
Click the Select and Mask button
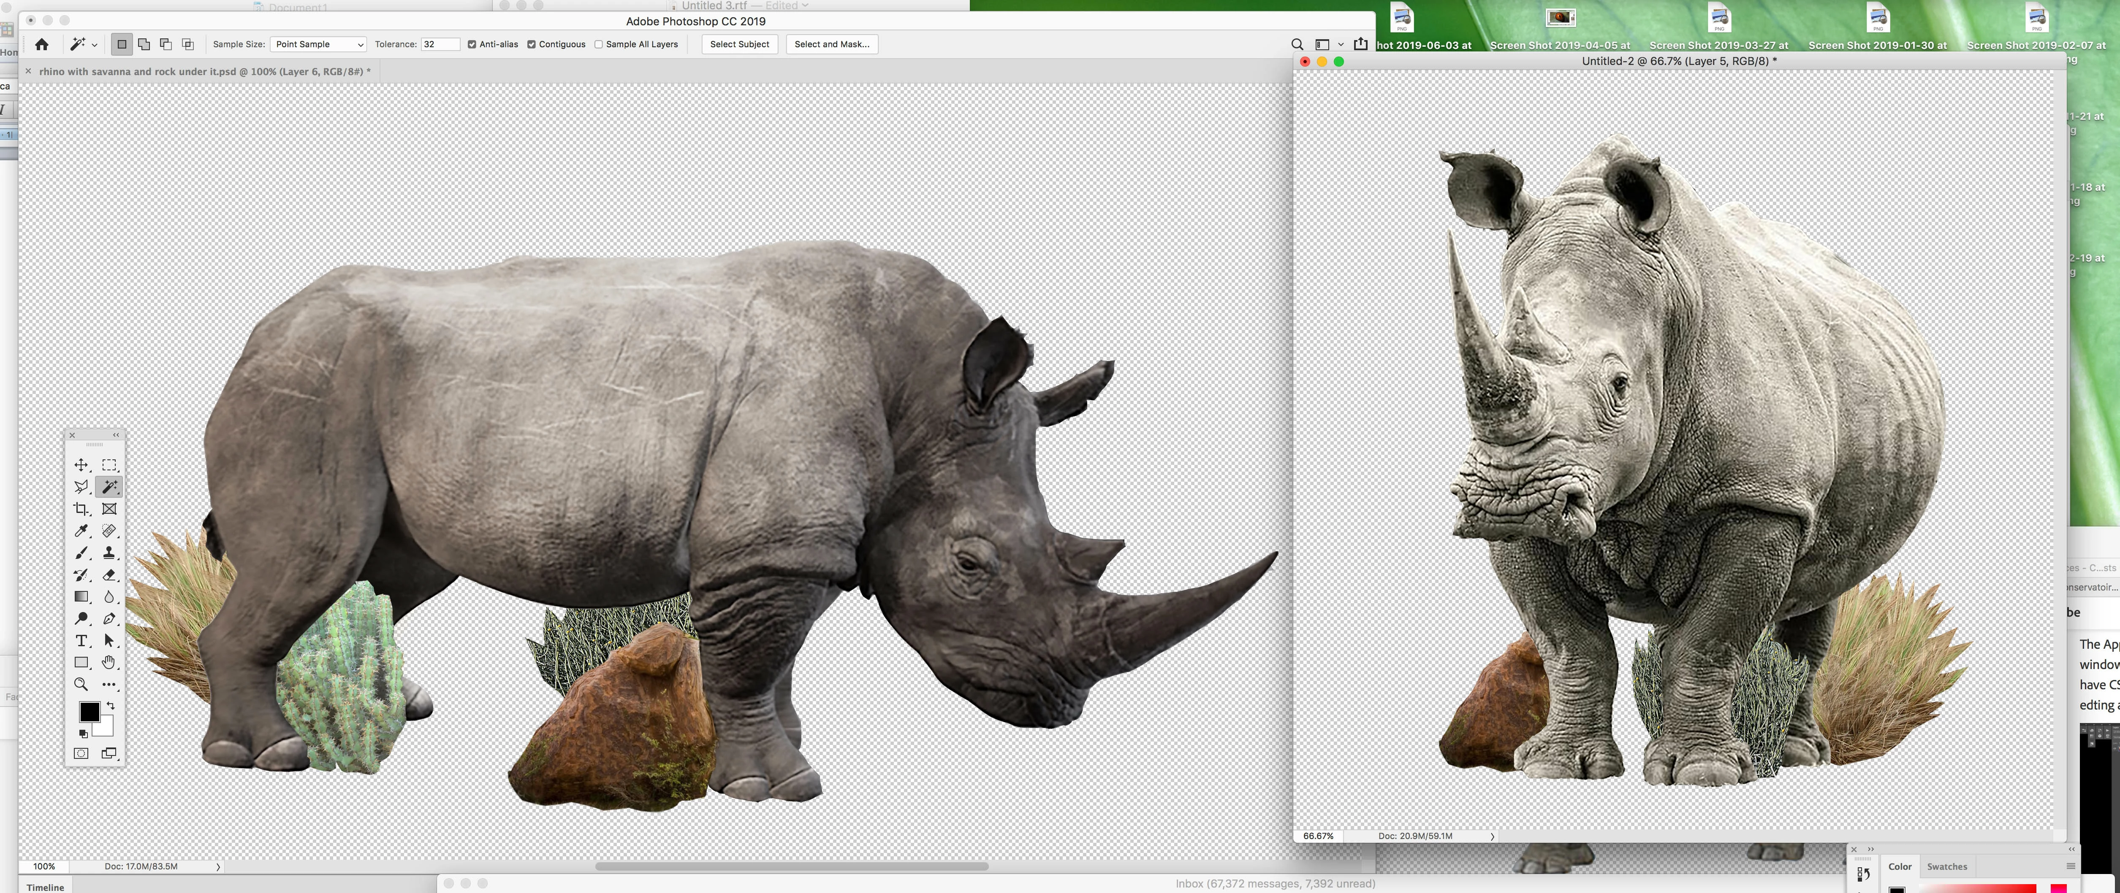pyautogui.click(x=831, y=44)
